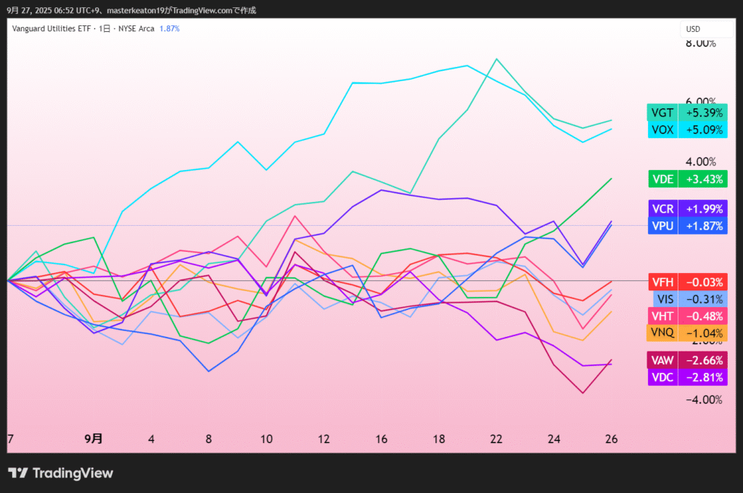Select the orange VNQ -1.04% label
743x493 pixels.
point(686,333)
